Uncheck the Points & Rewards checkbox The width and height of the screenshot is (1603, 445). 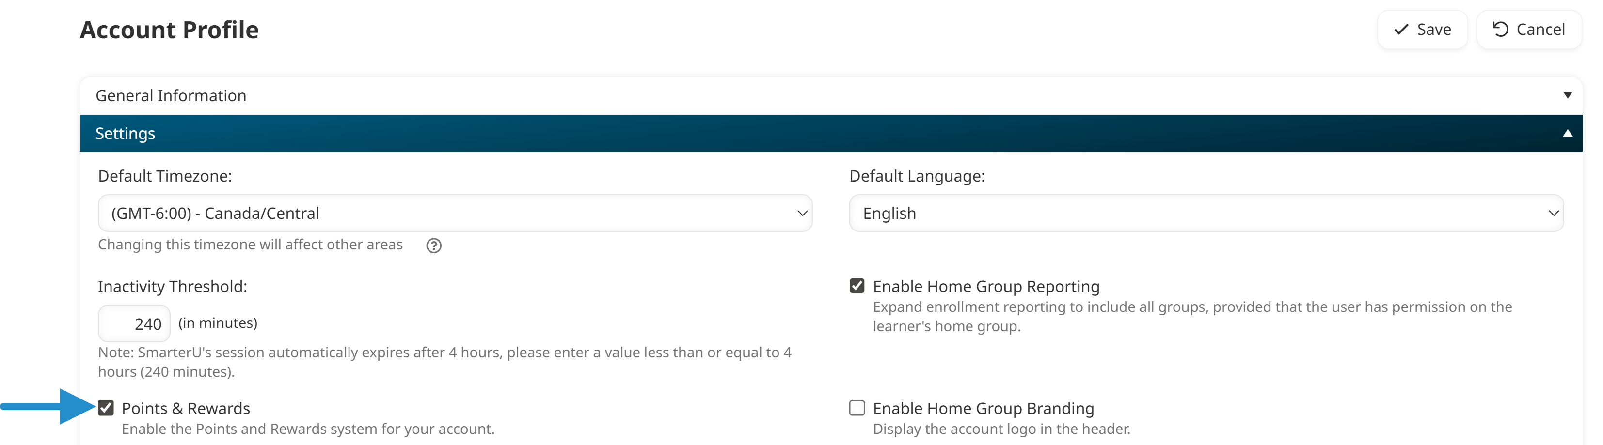tap(107, 408)
